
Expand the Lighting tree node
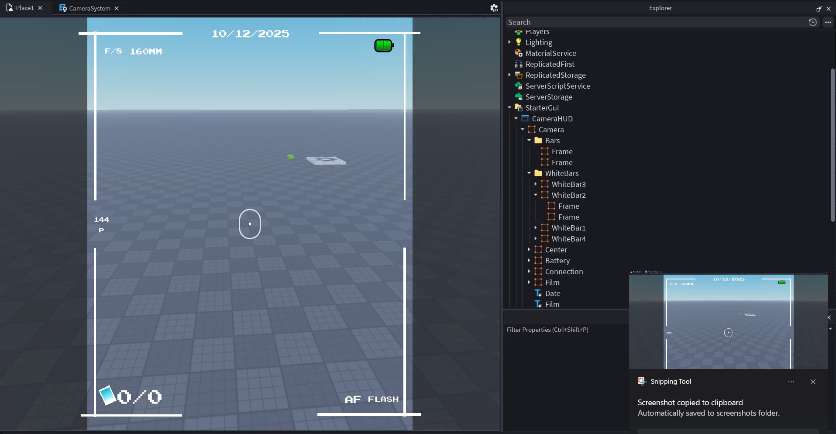click(509, 42)
